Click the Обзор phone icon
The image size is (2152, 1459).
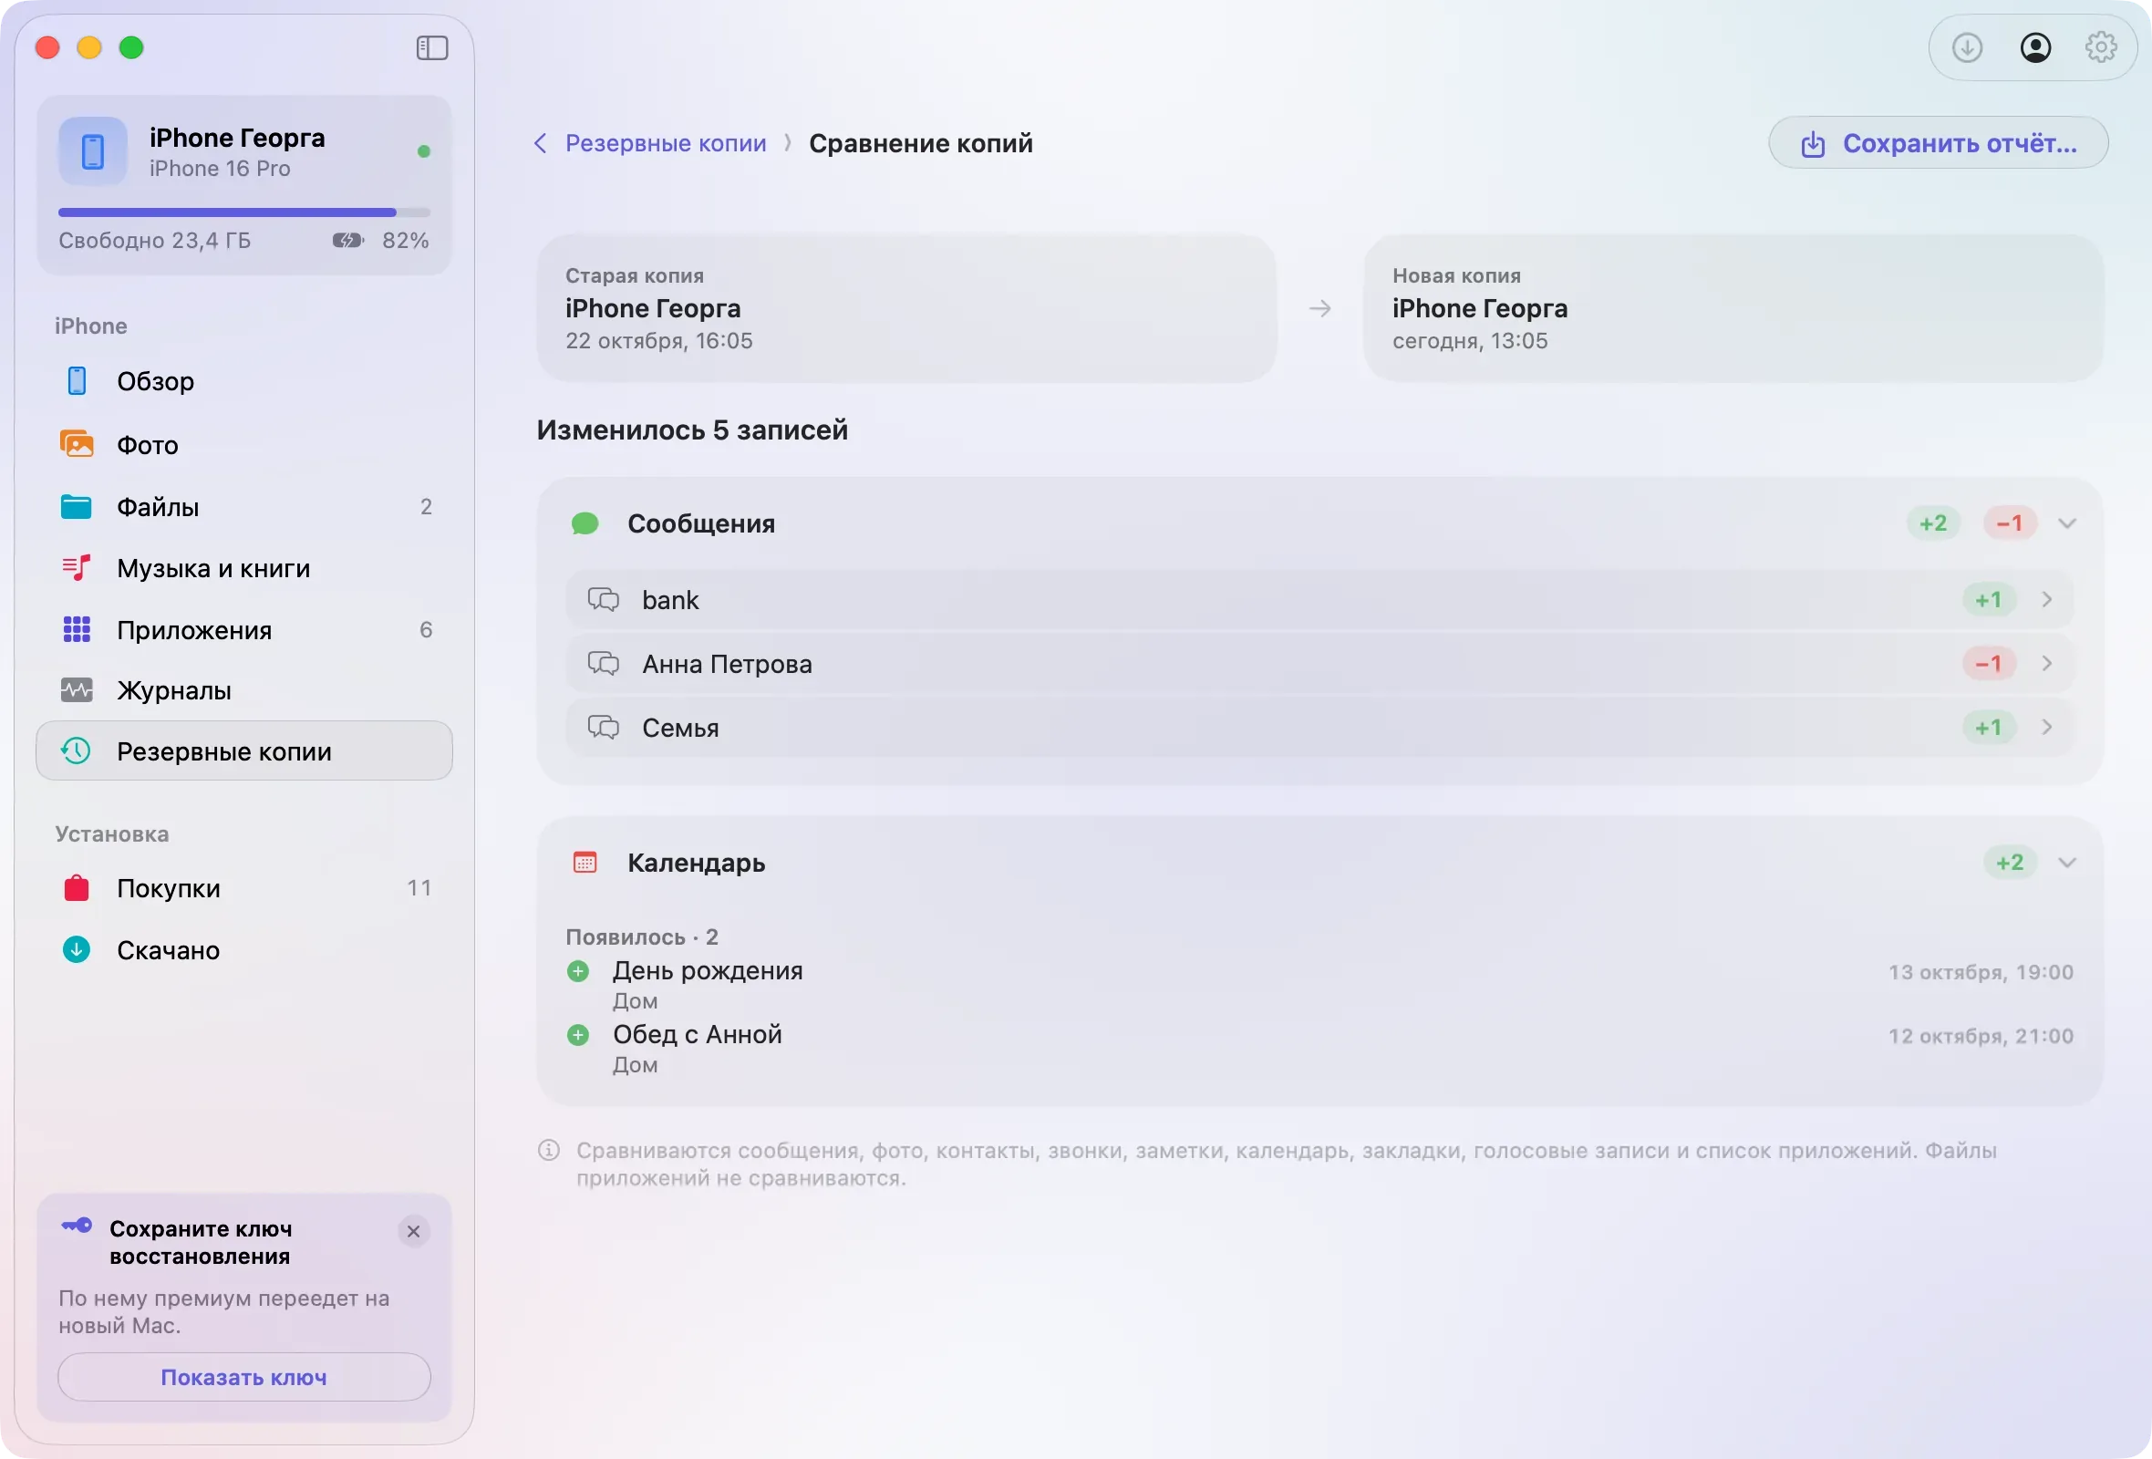(77, 380)
